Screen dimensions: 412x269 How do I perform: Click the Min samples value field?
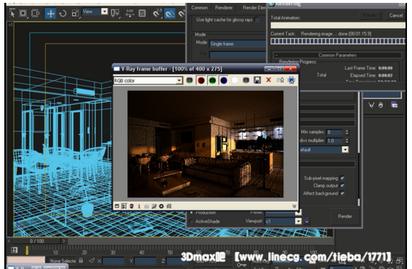pyautogui.click(x=334, y=132)
